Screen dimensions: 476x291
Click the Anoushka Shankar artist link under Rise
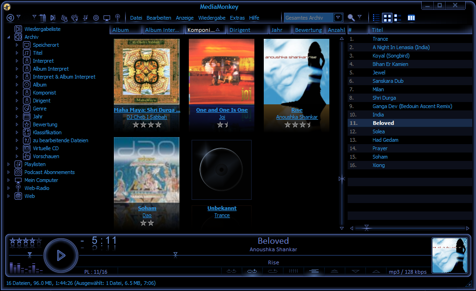(x=297, y=117)
